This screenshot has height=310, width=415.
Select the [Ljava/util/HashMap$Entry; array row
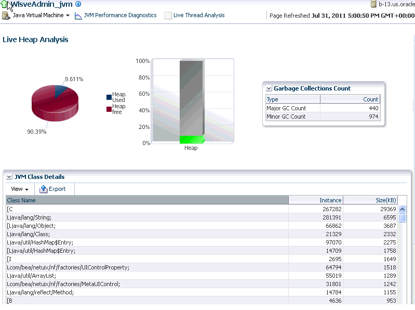coord(202,251)
